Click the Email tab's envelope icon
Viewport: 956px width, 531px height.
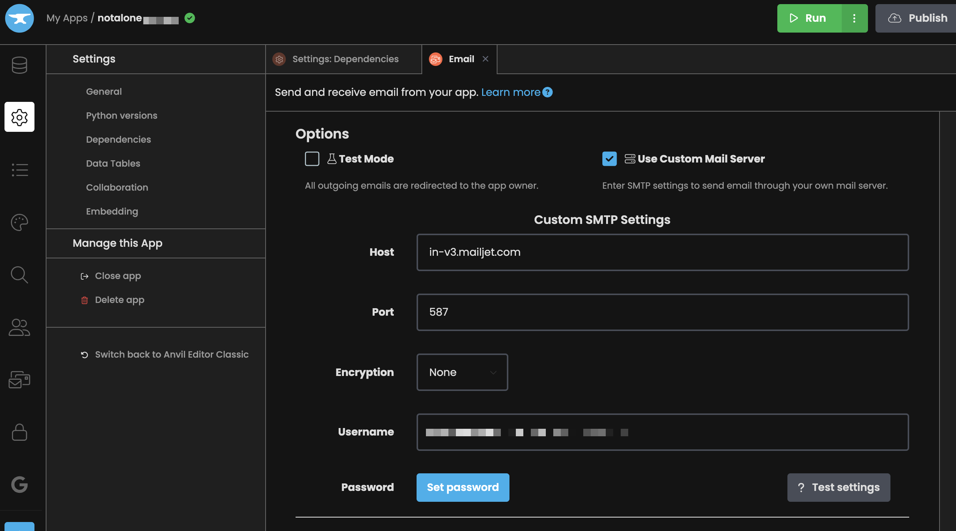click(x=436, y=59)
